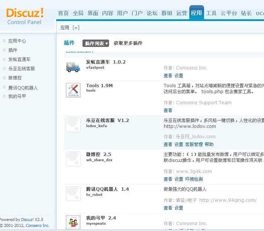The image size is (264, 231).
Task: Open 客服管理 for 乐豆在线客服
Action: (194, 145)
